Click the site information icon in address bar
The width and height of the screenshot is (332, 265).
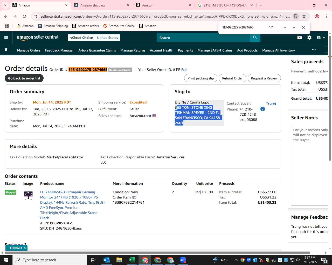36,16
